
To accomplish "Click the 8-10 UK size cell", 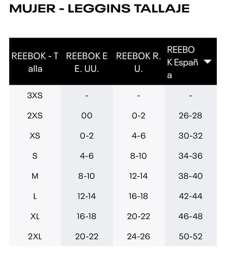I will click(139, 156).
